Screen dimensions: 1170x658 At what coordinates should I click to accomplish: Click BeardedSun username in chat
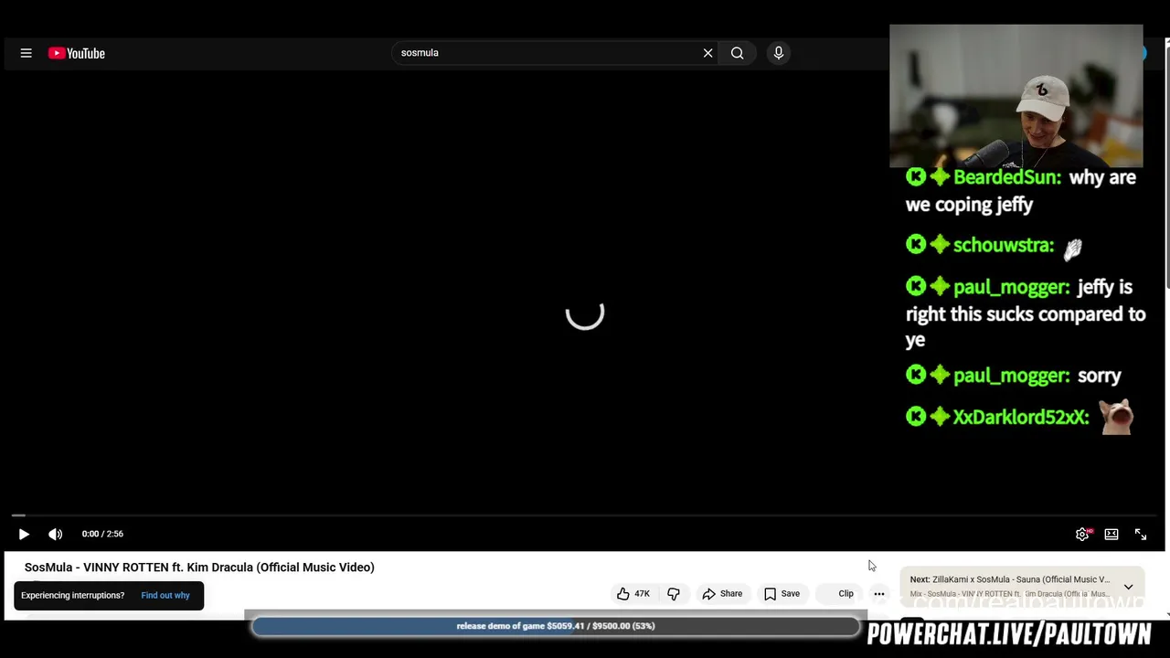(1006, 177)
